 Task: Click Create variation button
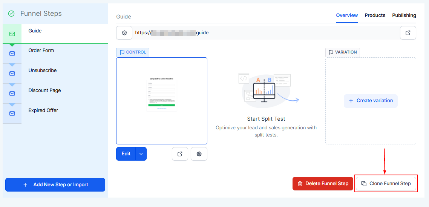[x=371, y=101]
